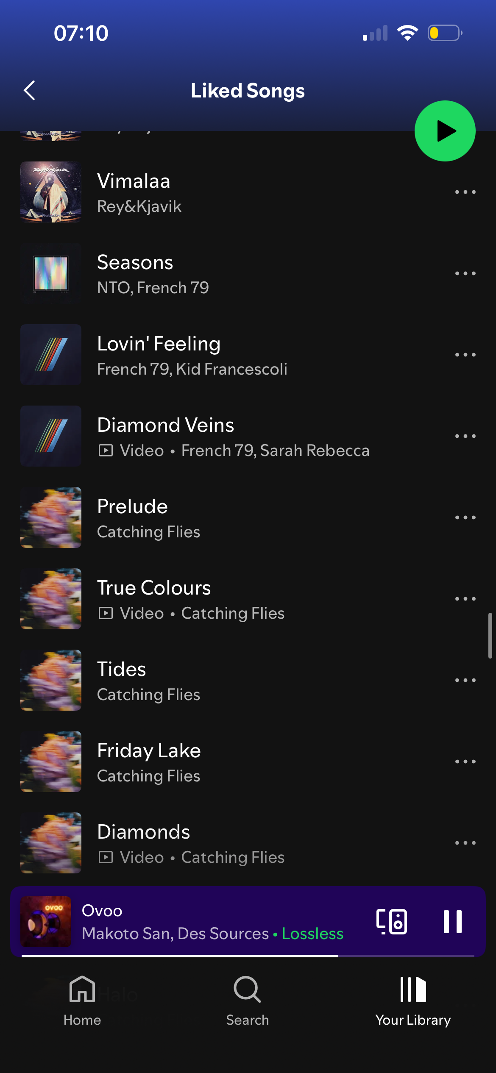Open more options for Friday Lake

(x=465, y=762)
